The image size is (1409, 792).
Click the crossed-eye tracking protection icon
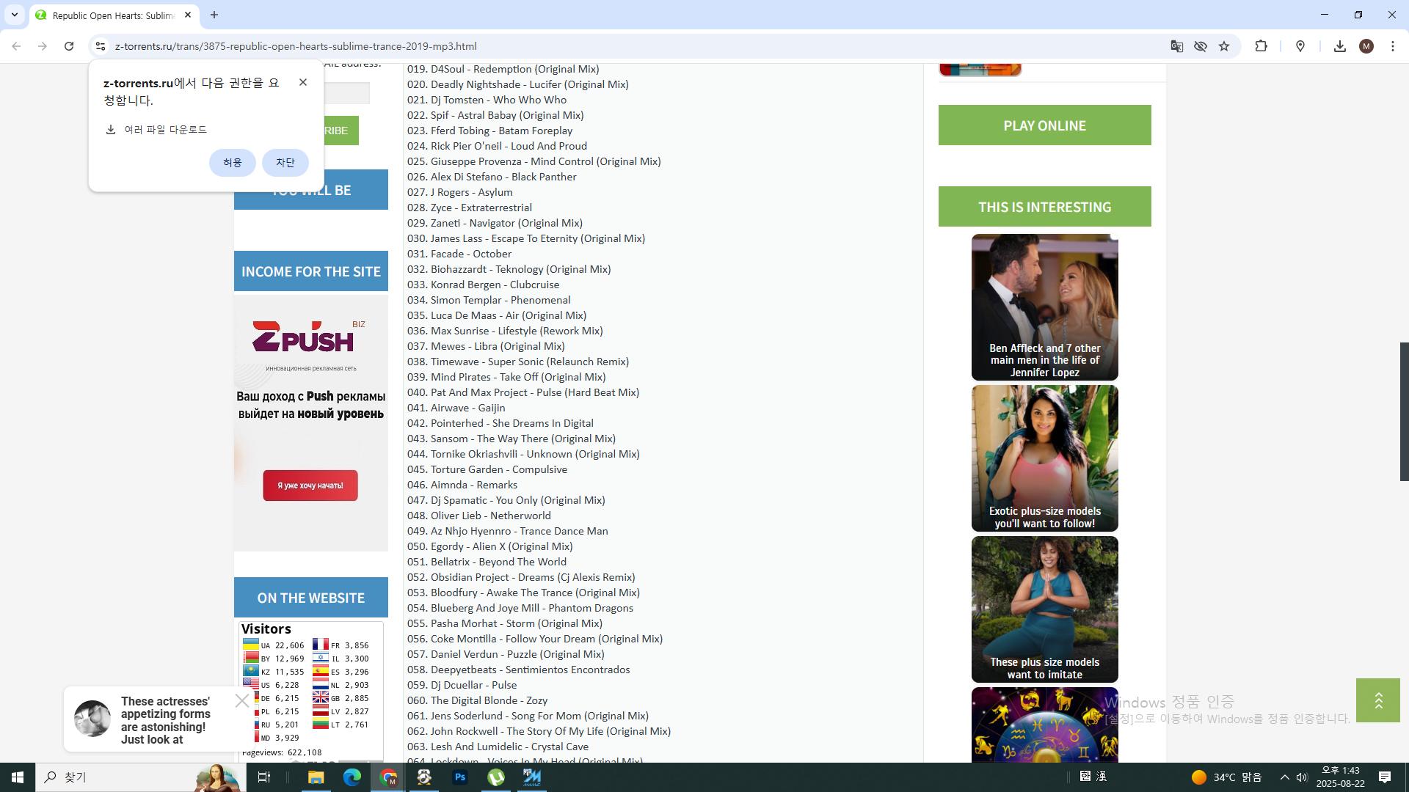click(x=1201, y=46)
